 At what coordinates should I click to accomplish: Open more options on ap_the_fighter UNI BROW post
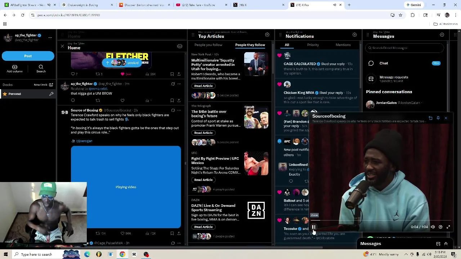[x=179, y=84]
